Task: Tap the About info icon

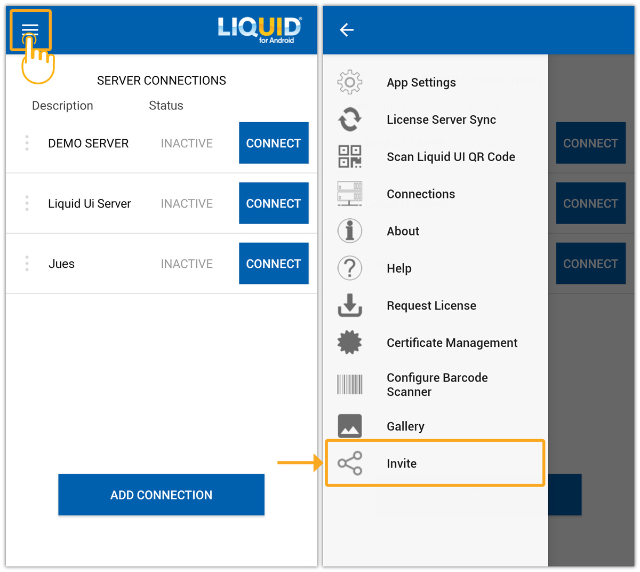Action: 350,231
